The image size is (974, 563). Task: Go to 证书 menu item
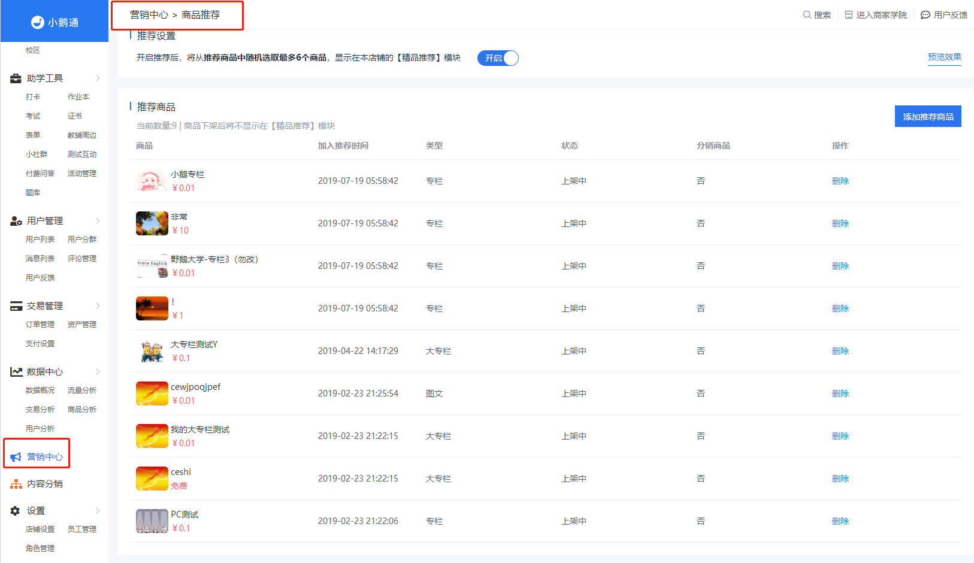[75, 116]
